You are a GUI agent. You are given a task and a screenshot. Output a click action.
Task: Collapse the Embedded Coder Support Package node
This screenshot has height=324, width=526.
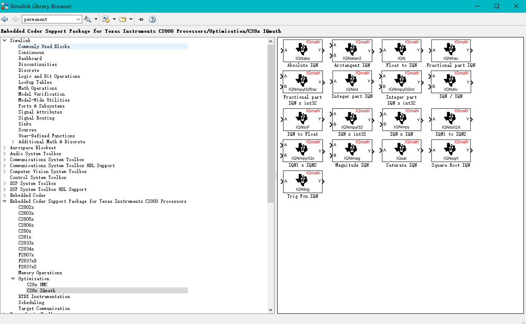[5, 201]
